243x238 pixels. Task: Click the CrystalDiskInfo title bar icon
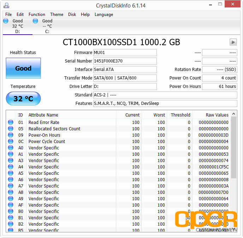click(6, 5)
